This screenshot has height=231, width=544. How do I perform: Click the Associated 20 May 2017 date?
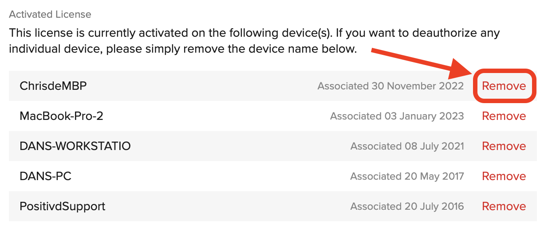[407, 176]
